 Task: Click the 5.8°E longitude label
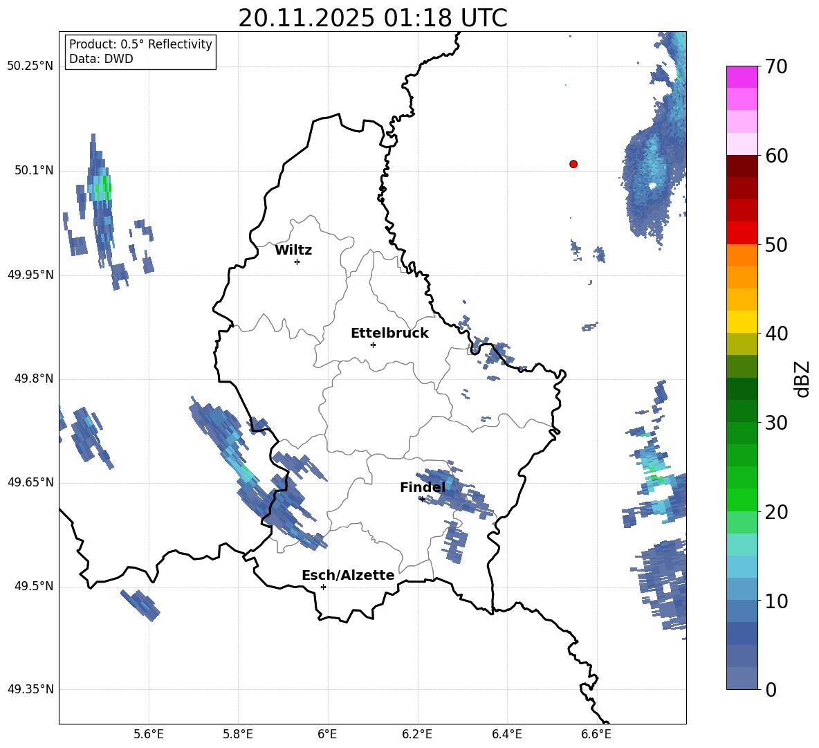[238, 734]
